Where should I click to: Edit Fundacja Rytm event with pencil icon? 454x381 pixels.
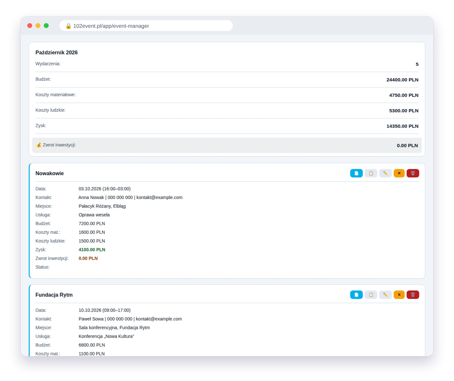pyautogui.click(x=385, y=295)
